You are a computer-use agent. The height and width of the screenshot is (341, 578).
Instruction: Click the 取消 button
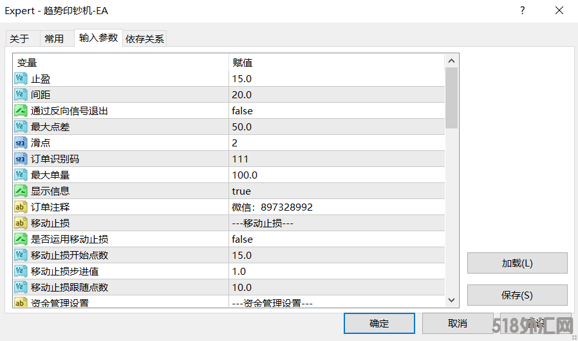pos(458,324)
